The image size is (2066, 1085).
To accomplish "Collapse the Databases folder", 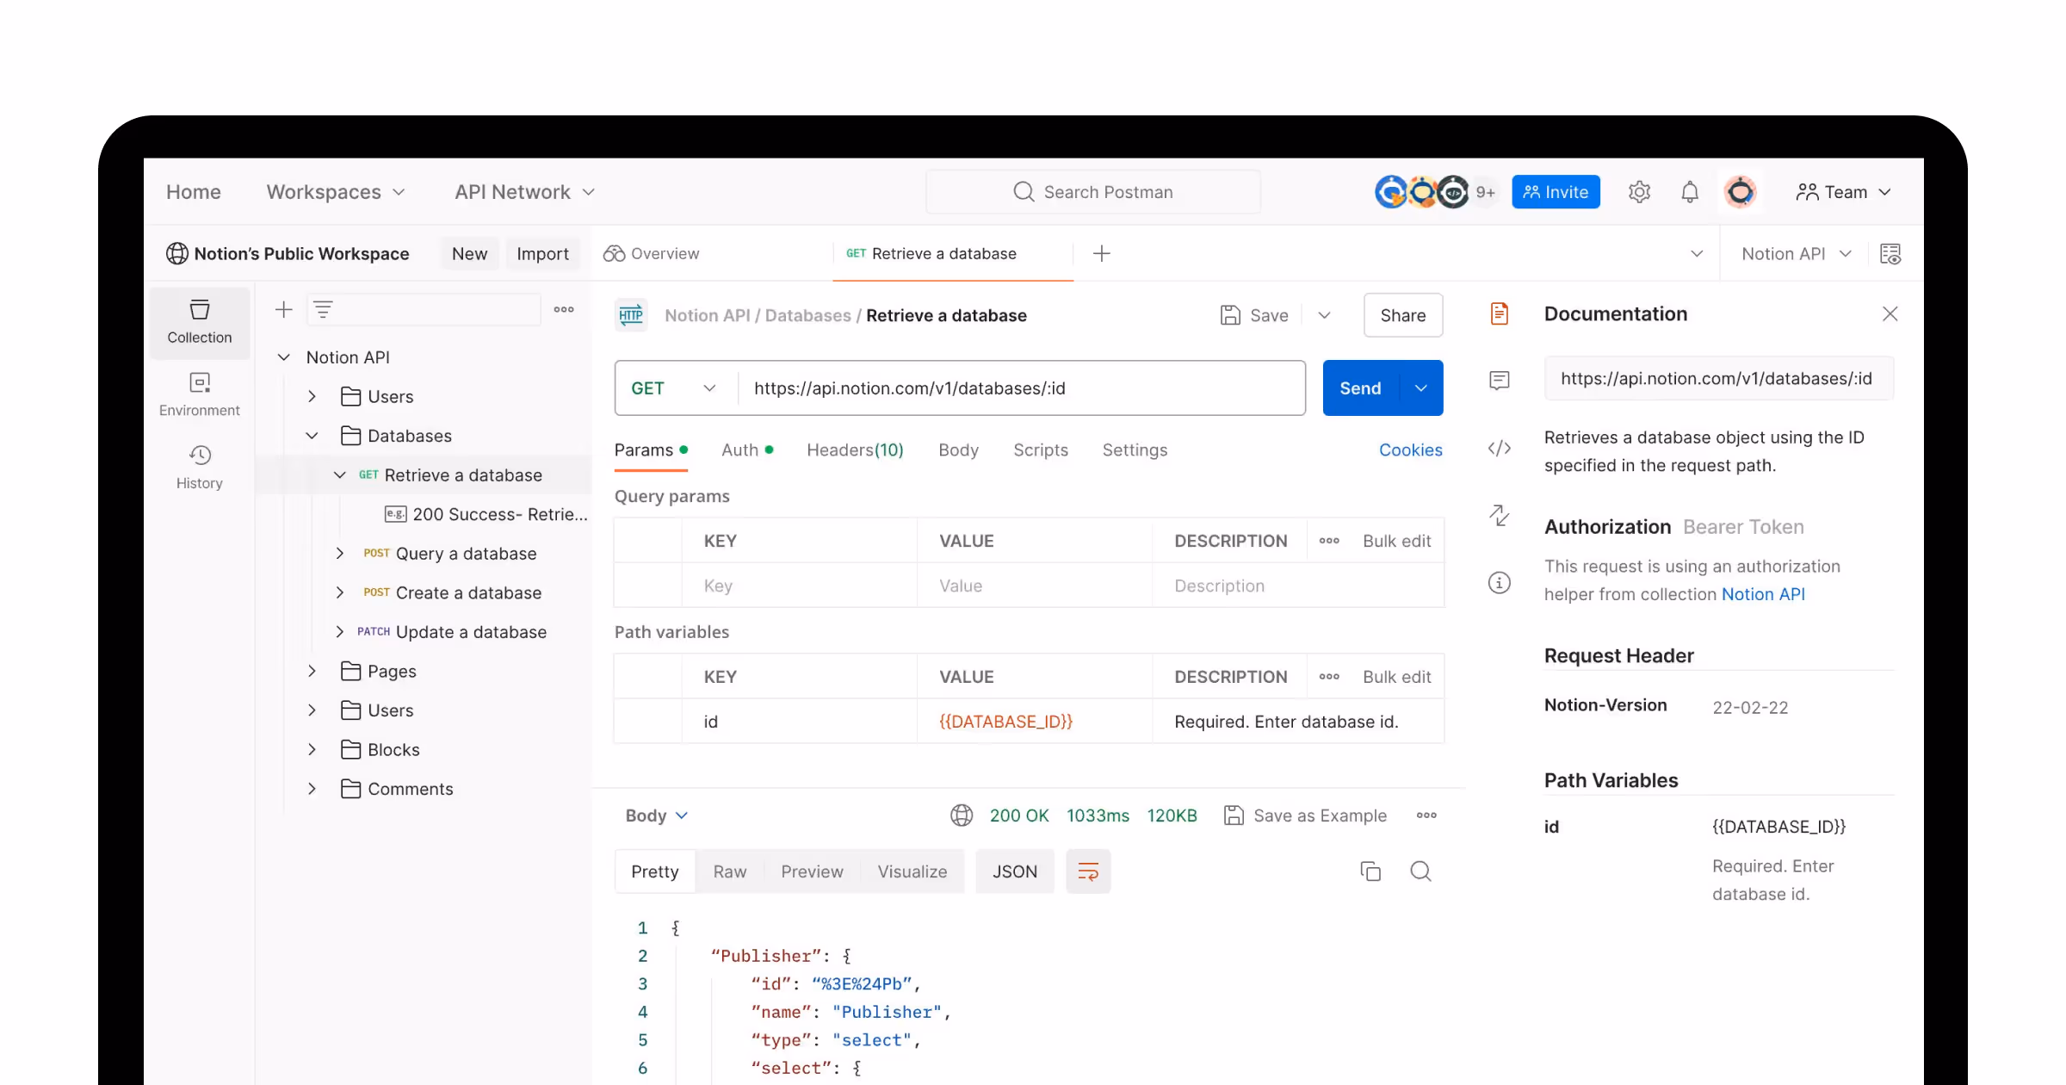I will point(312,436).
